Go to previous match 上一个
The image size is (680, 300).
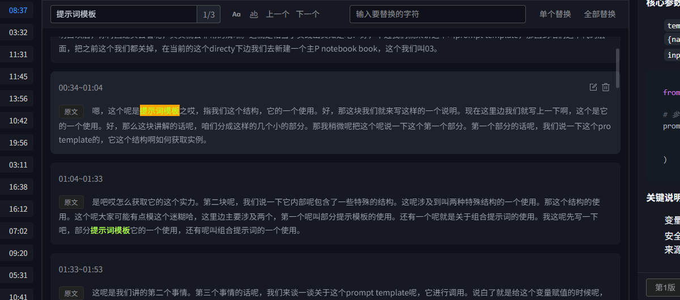[278, 14]
